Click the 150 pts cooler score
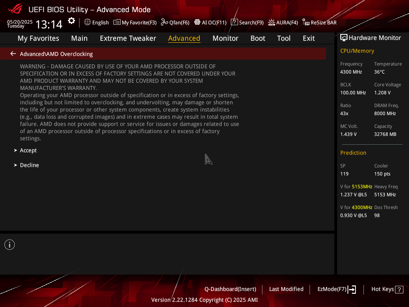The image size is (409, 307). pyautogui.click(x=382, y=174)
